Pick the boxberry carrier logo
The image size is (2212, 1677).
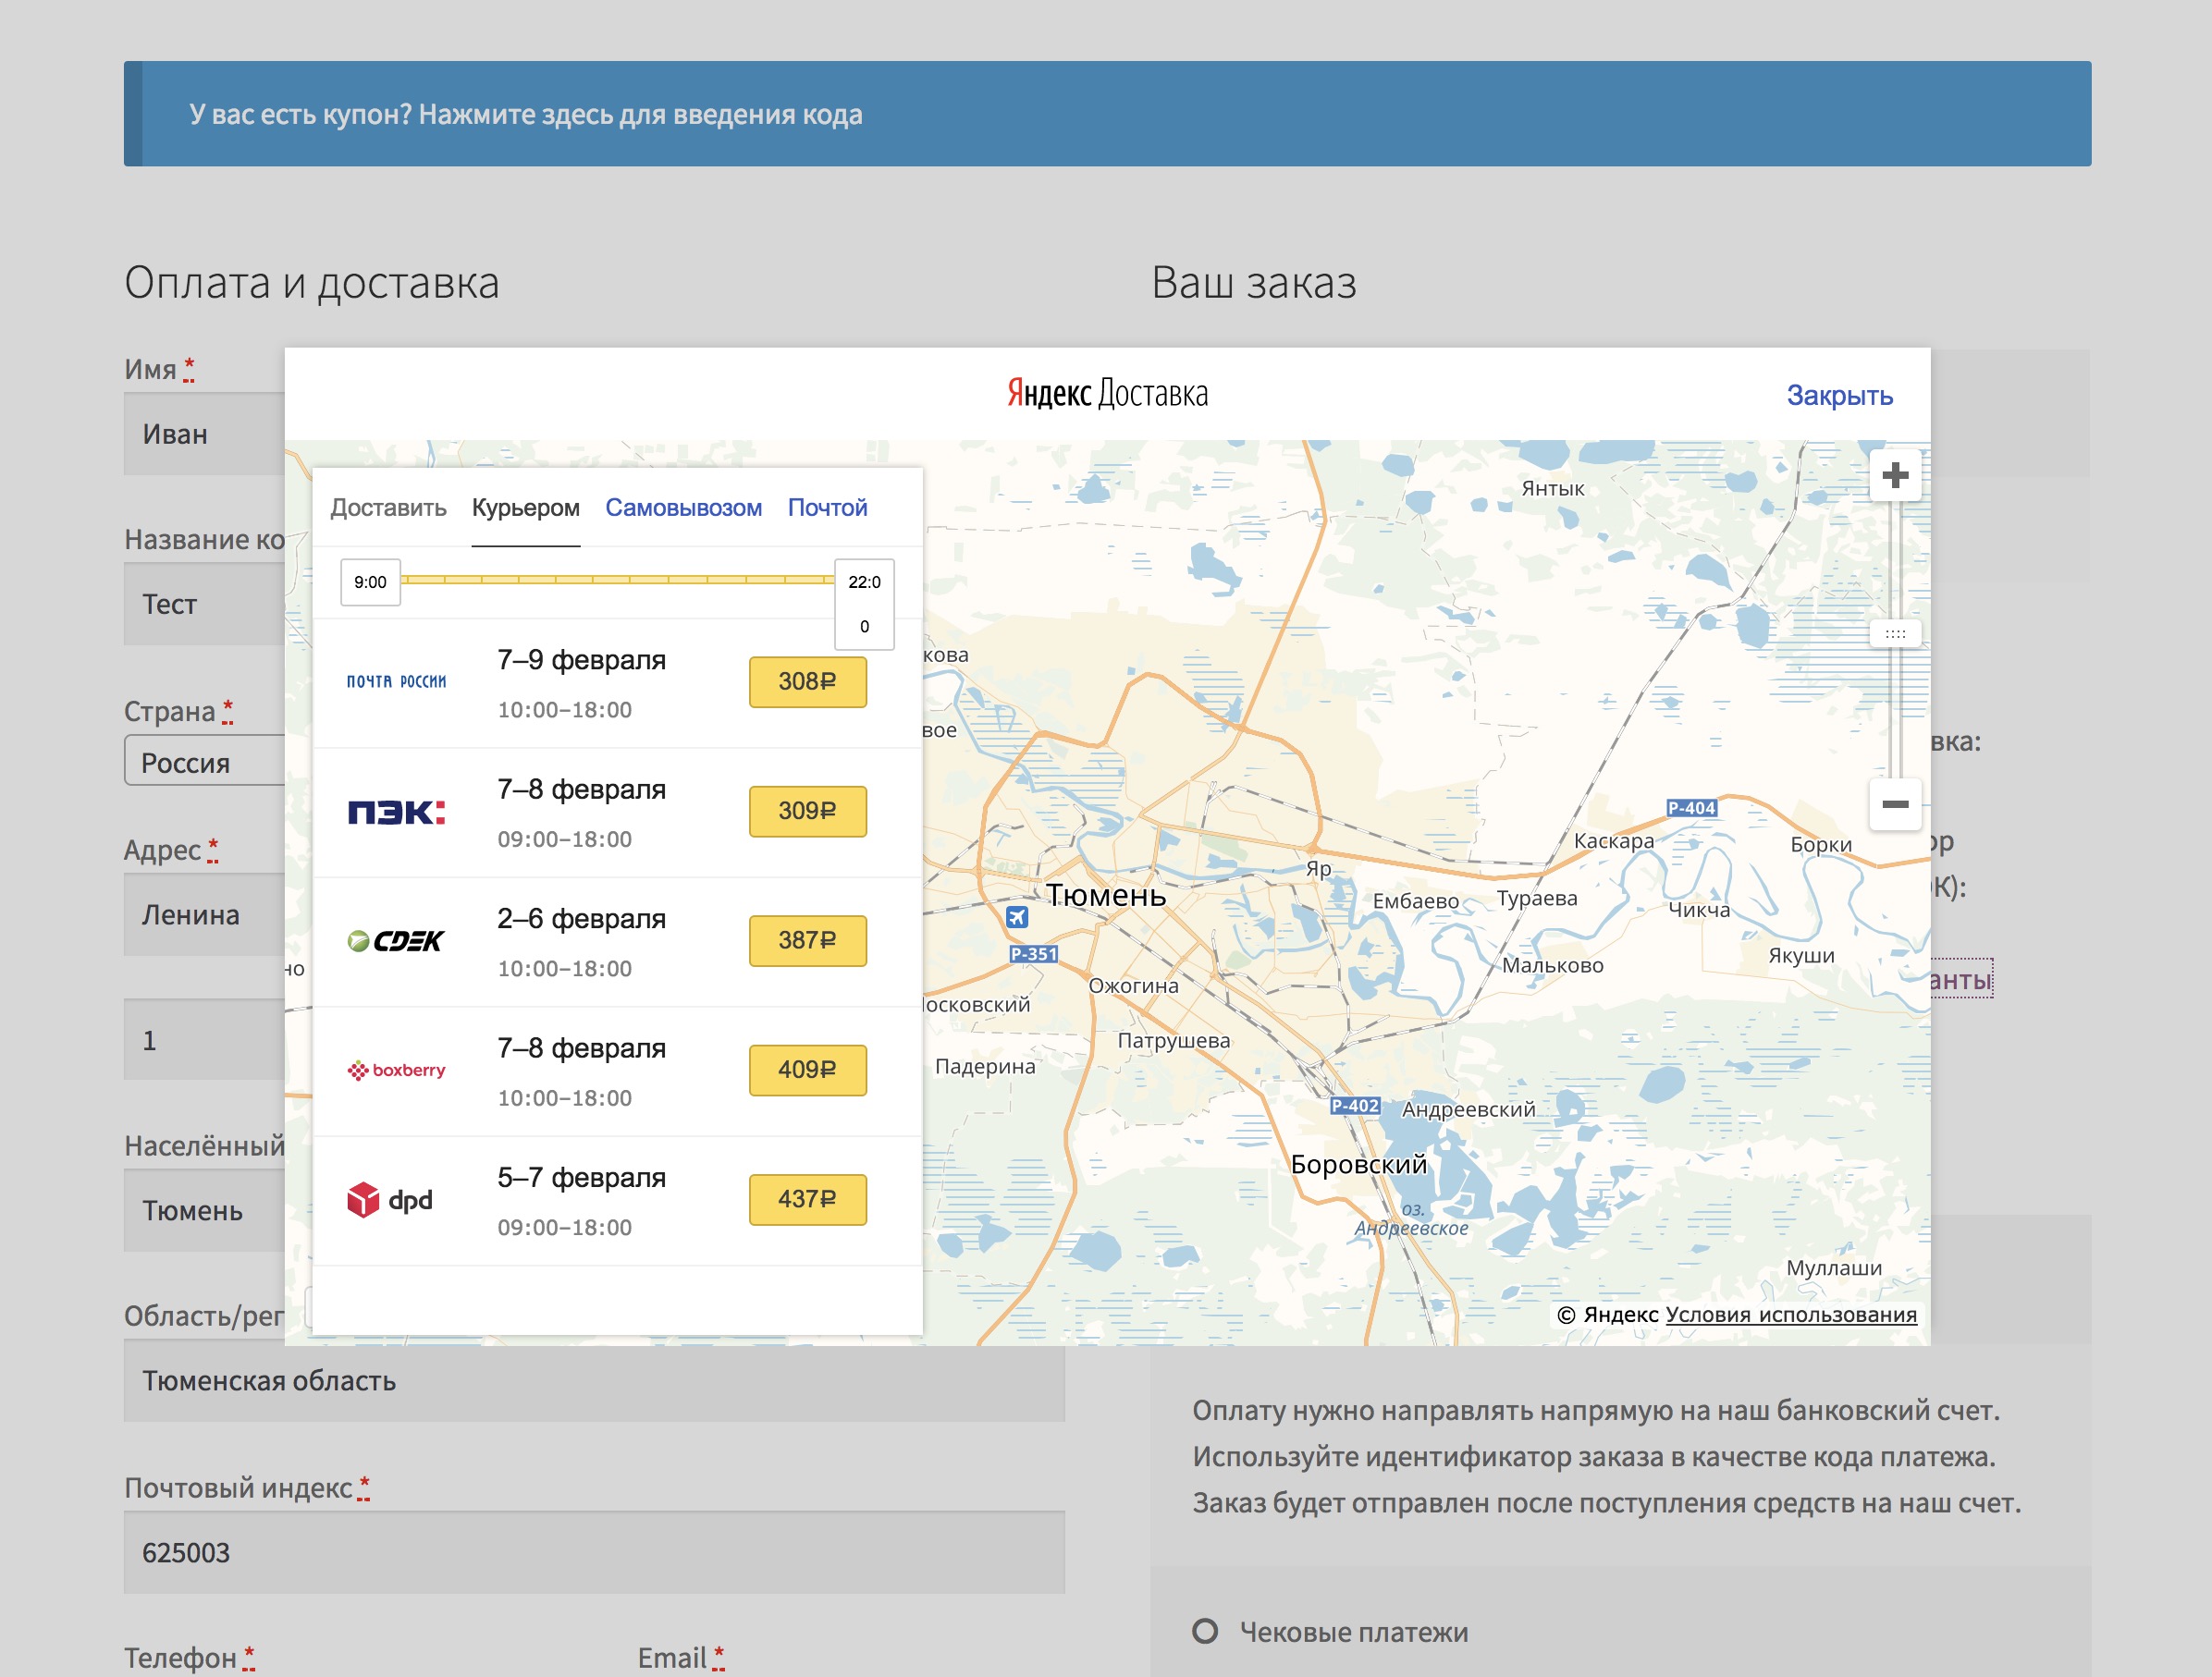[396, 1070]
